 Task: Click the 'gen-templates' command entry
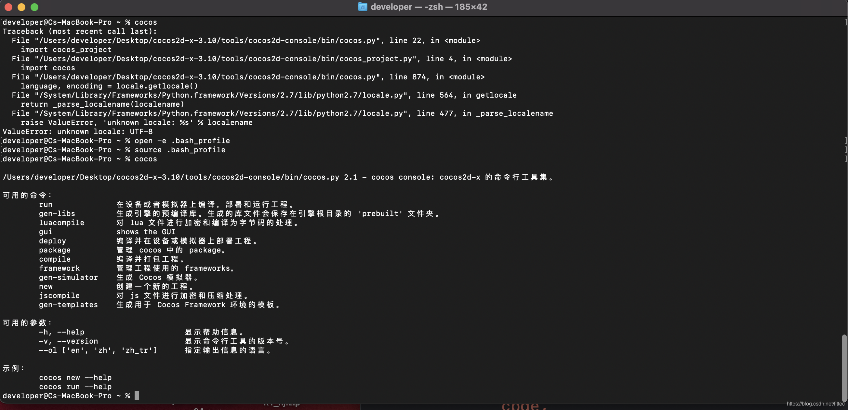pos(69,305)
